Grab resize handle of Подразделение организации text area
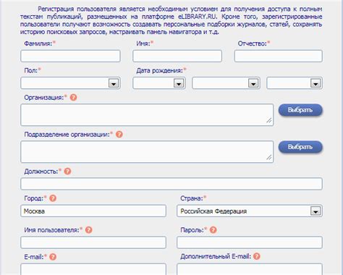 tap(269, 157)
